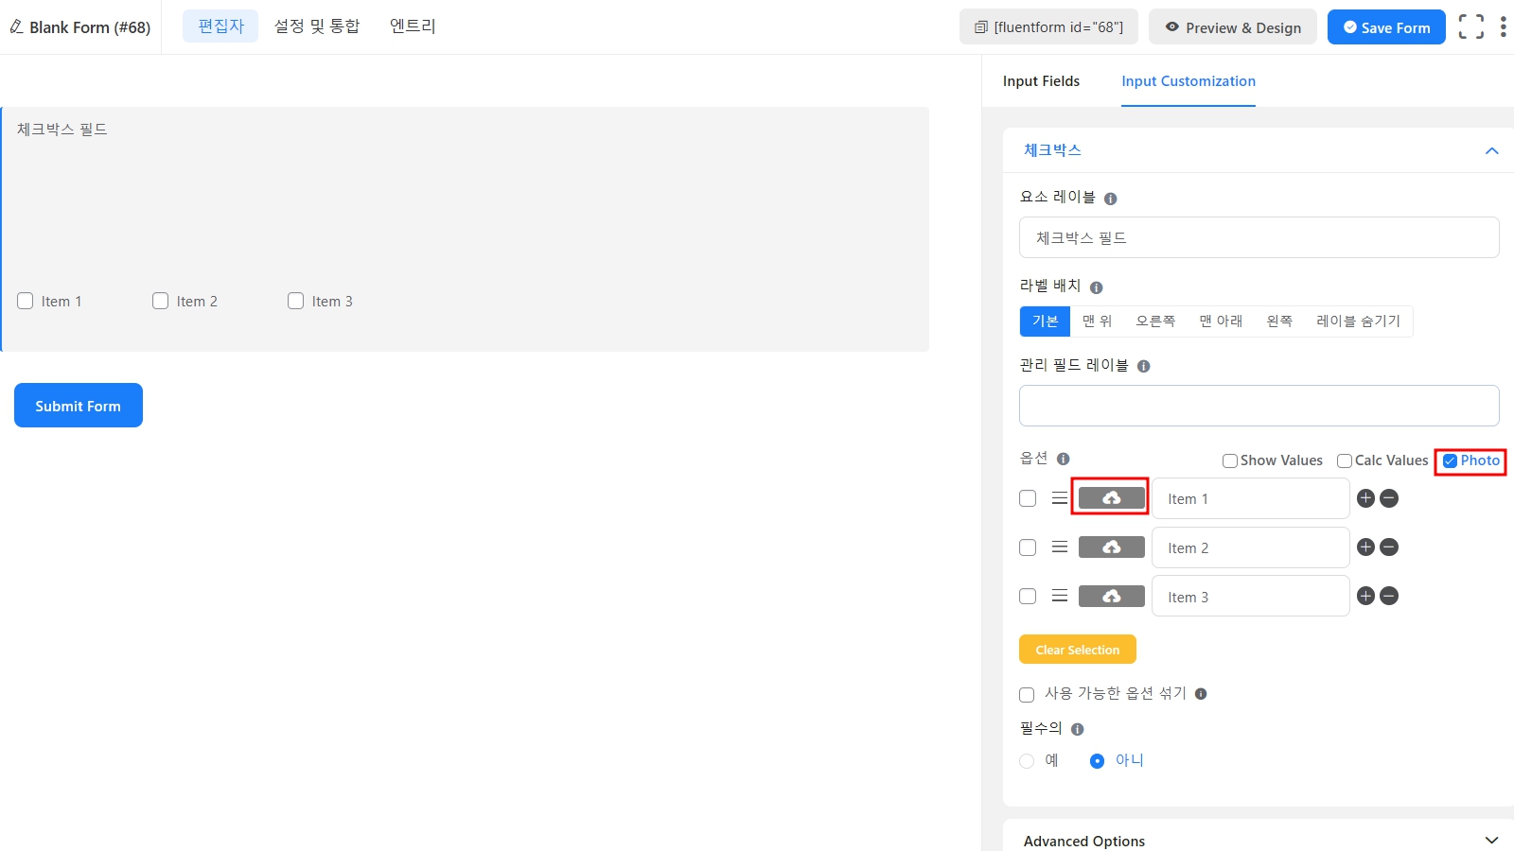Click drag handle of Item 3 option

coord(1060,596)
